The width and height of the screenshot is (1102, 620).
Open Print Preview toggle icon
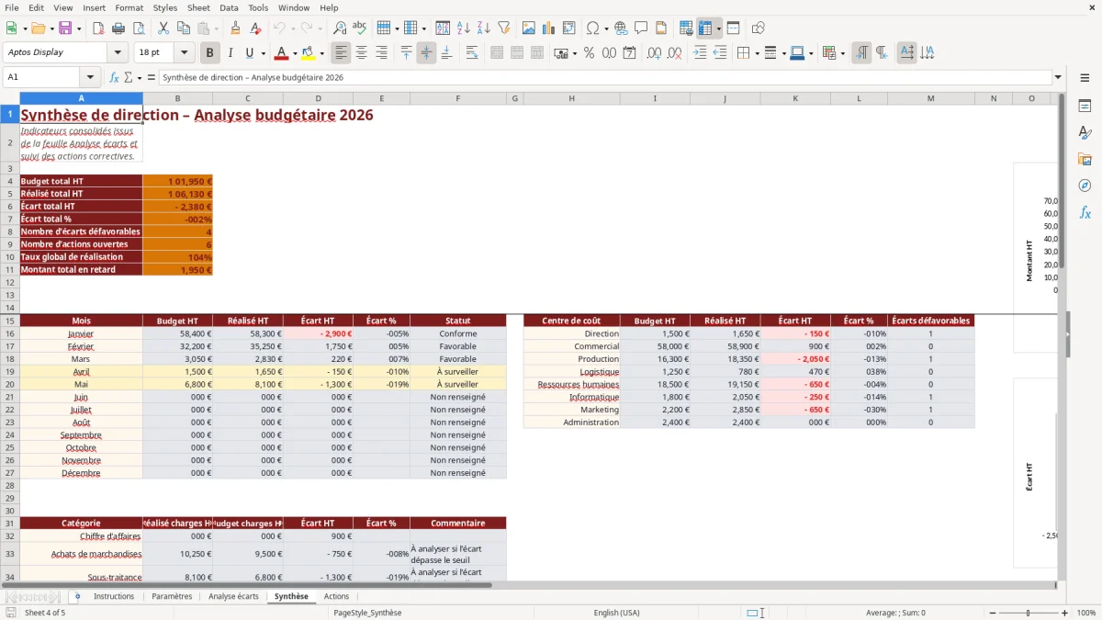coord(139,28)
